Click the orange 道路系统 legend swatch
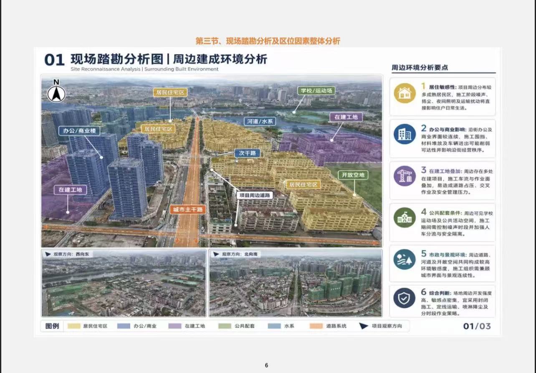Viewport: 536px width, 373px height. (x=316, y=326)
